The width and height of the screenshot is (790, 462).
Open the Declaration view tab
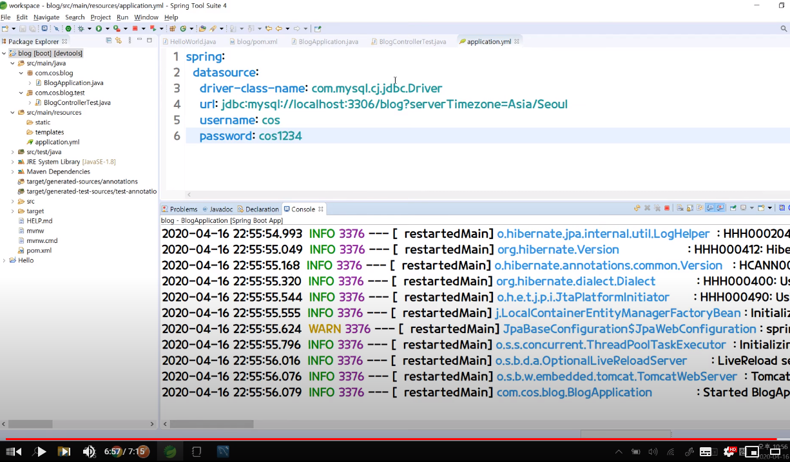click(x=258, y=209)
